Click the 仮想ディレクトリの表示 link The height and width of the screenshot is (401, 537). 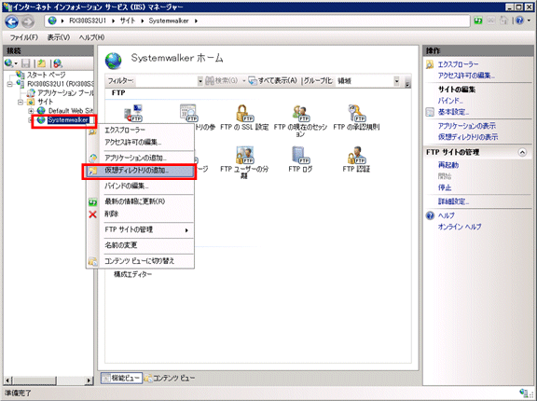[x=468, y=137]
